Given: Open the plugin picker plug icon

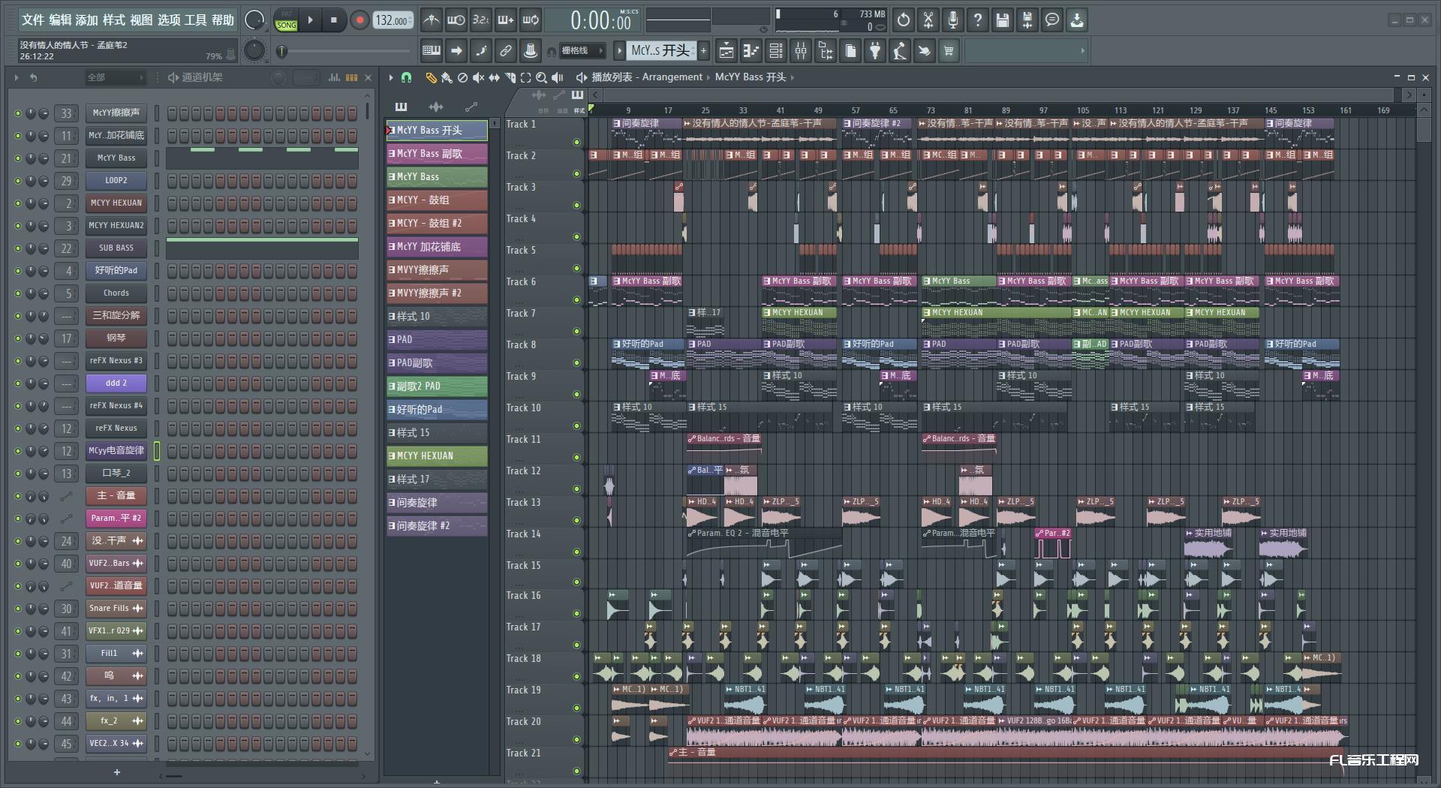Looking at the screenshot, I should tap(875, 51).
